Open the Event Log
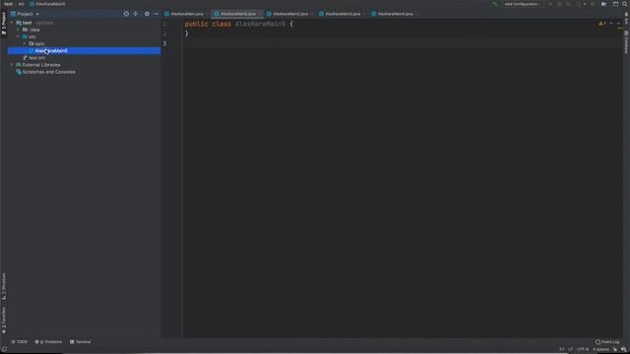 [x=607, y=342]
